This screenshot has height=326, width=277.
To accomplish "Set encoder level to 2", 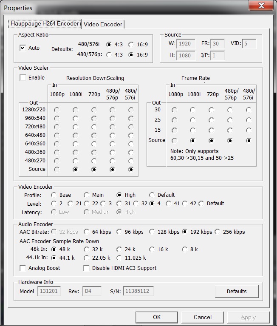I will point(54,204).
